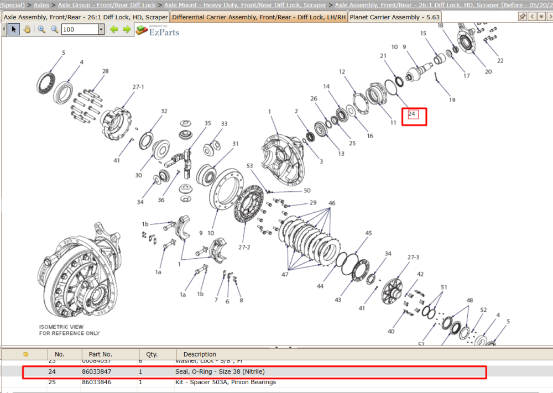Click into the zoom percentage field showing 100
This screenshot has height=393, width=553.
click(80, 29)
